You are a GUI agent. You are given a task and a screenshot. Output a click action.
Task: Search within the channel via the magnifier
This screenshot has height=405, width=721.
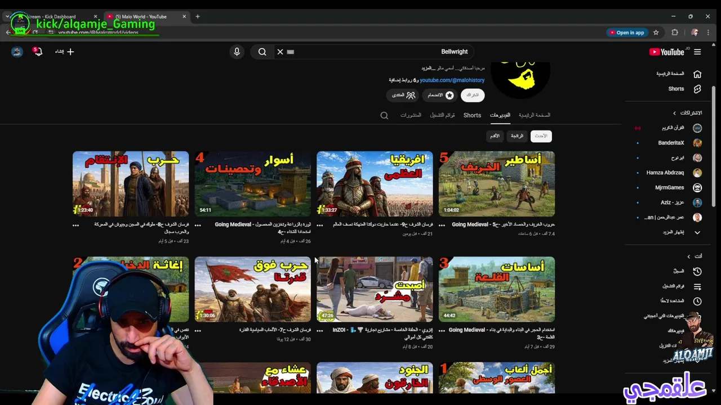(x=384, y=115)
